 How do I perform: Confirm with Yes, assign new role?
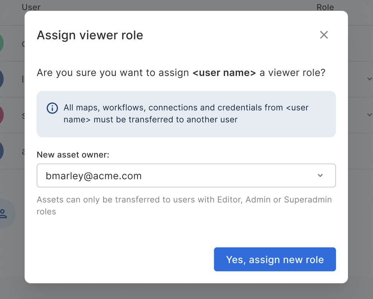click(x=275, y=259)
